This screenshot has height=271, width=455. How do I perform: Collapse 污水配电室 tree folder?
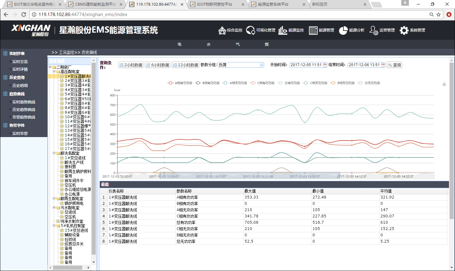pos(54,208)
